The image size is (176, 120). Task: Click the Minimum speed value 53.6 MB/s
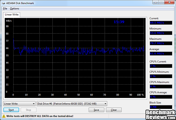click(x=161, y=33)
